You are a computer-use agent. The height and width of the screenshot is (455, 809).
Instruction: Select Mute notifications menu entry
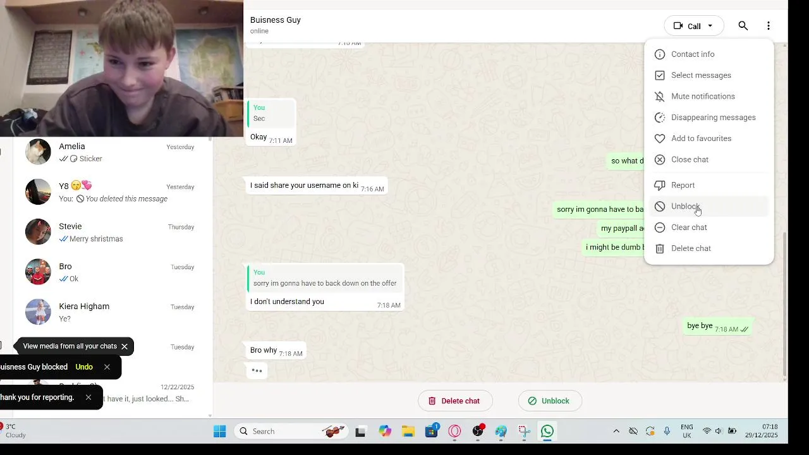(709, 96)
